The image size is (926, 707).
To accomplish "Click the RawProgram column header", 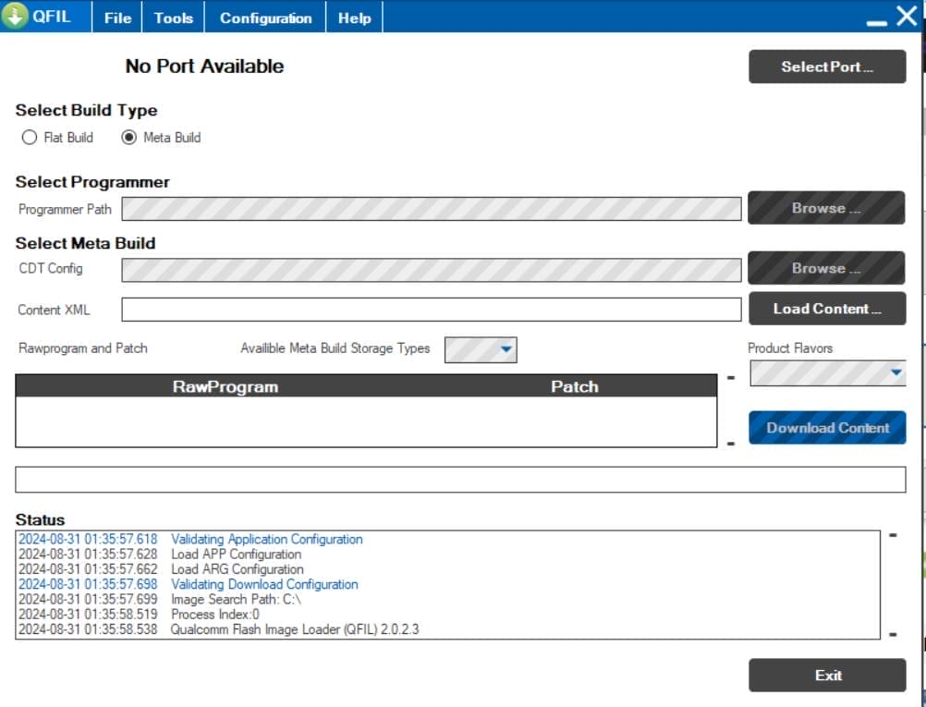I will point(225,386).
